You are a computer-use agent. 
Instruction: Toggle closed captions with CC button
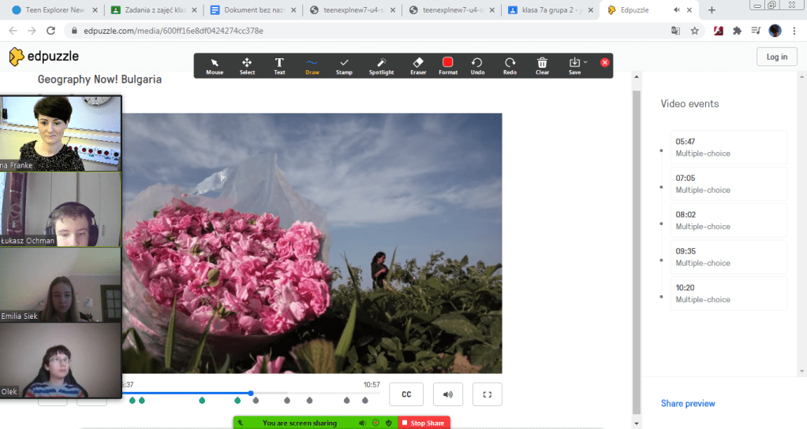coord(406,394)
